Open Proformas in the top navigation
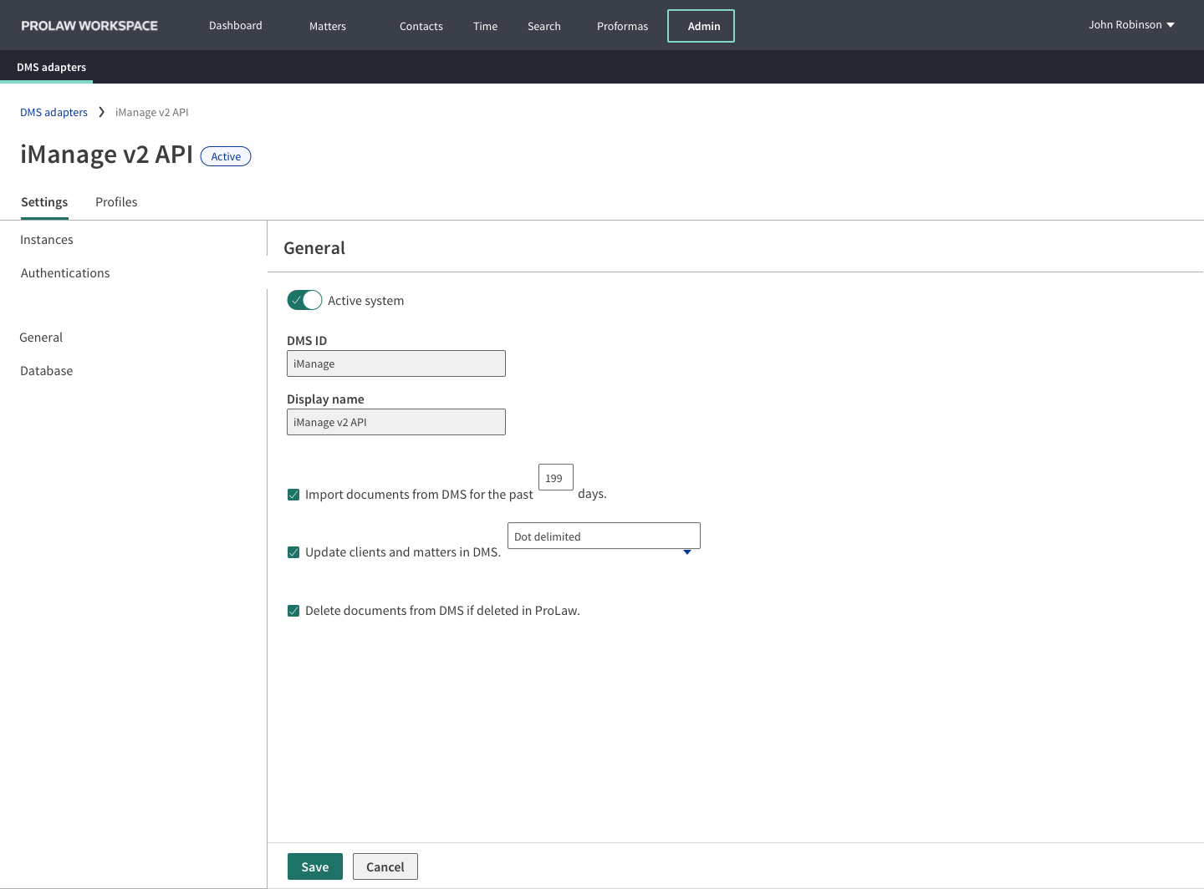This screenshot has height=889, width=1204. click(622, 26)
